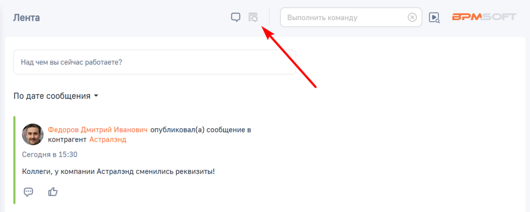Open avatar of Федоров Дмитрий Иванович
The height and width of the screenshot is (212, 530).
(33, 134)
